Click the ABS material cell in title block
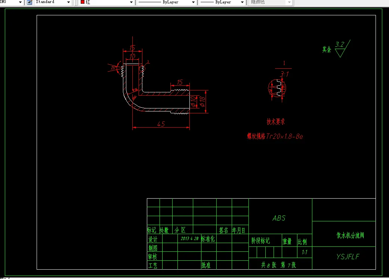Screen dimensions: 389x279 279,218
